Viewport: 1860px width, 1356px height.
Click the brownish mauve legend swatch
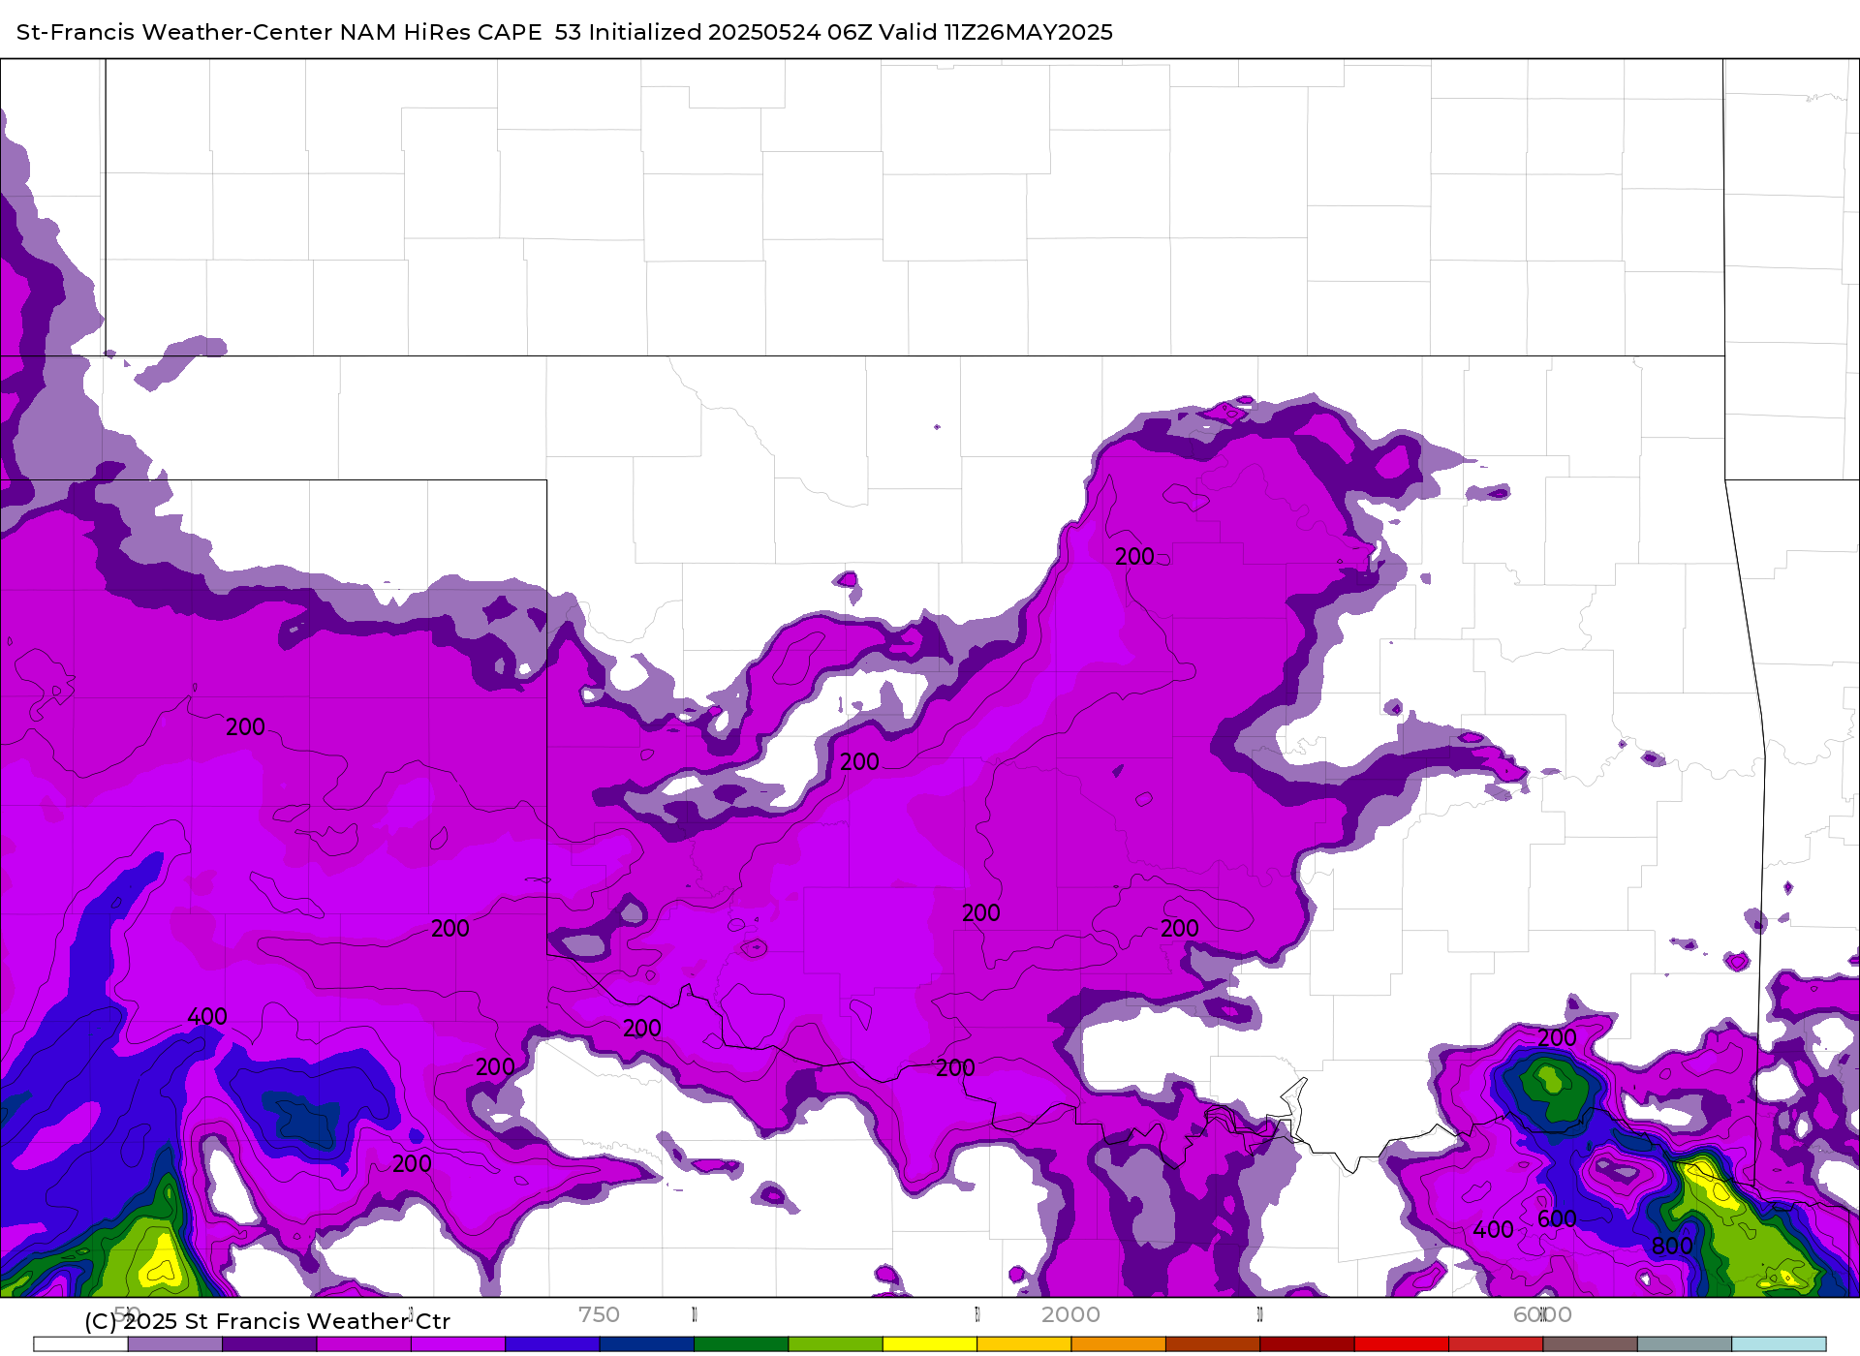coord(1590,1344)
